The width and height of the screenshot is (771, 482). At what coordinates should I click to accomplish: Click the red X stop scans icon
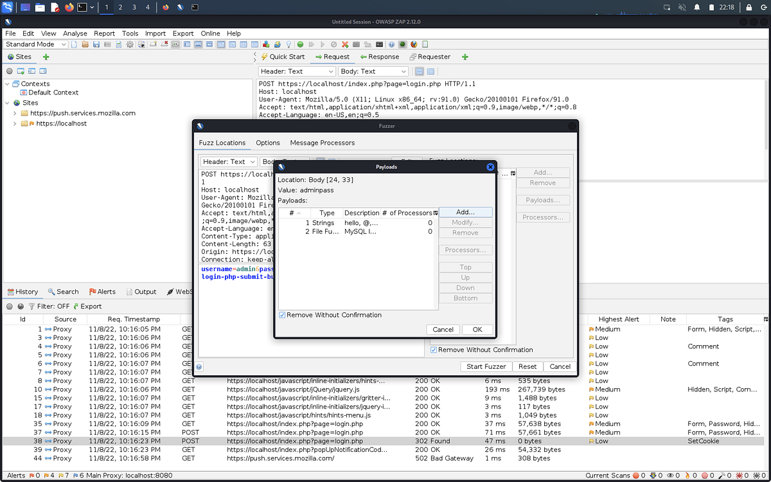[345, 44]
